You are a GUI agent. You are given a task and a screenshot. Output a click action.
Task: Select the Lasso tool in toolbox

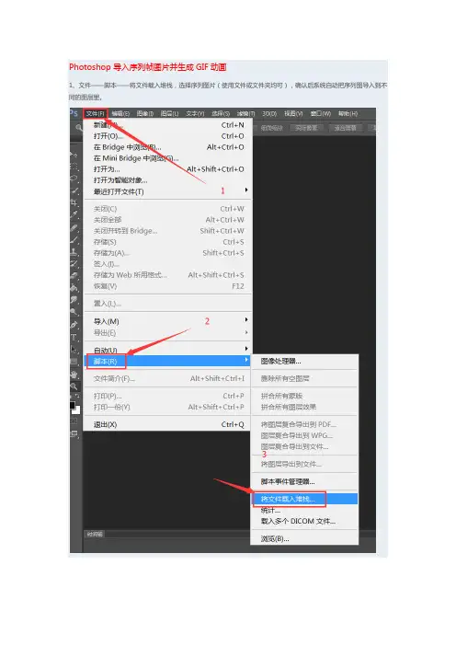coord(74,178)
